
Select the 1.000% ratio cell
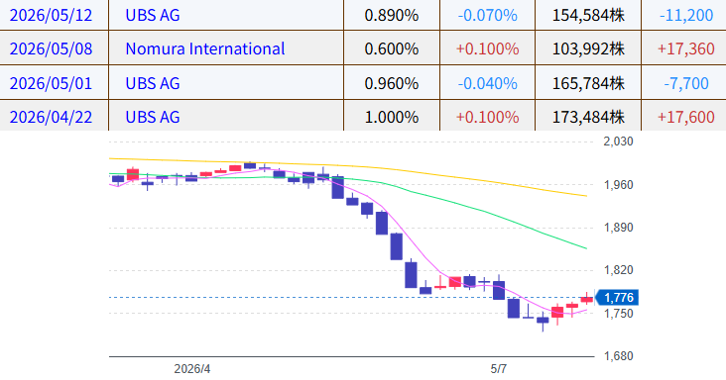[x=392, y=118]
